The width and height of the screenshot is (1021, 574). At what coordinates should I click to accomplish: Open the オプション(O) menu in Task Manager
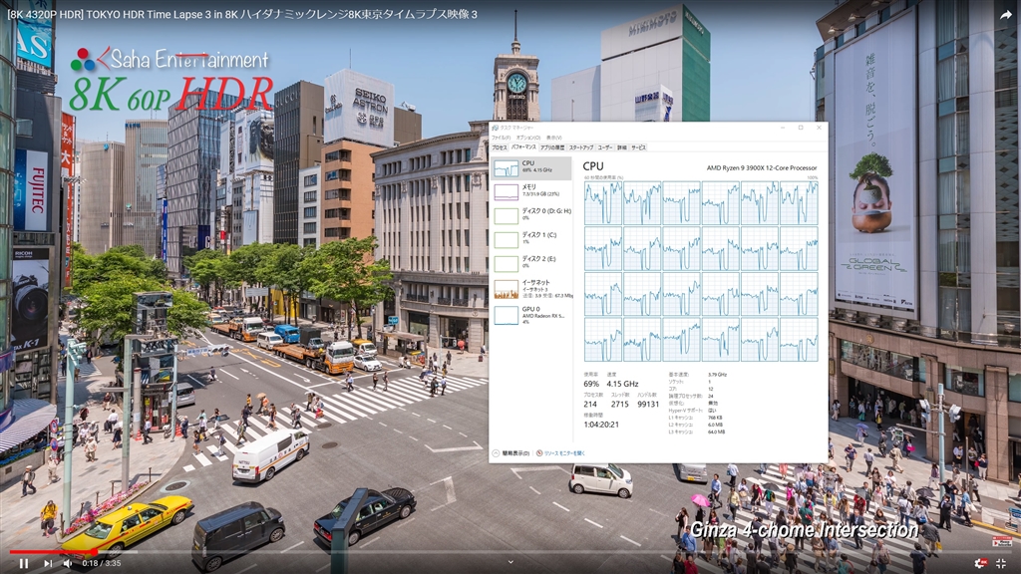(528, 138)
